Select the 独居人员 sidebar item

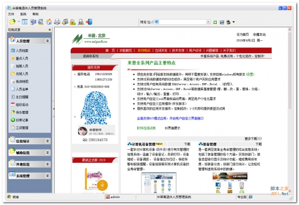click(19, 66)
